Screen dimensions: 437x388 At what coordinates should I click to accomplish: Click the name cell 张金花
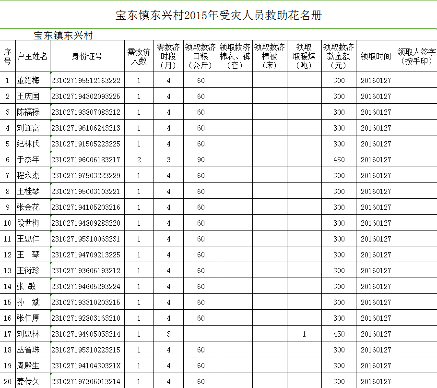click(33, 207)
